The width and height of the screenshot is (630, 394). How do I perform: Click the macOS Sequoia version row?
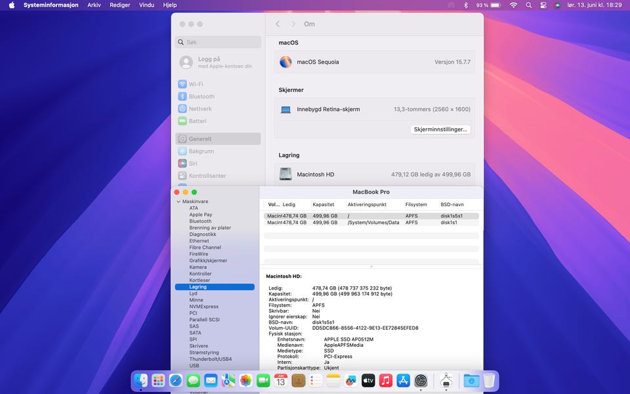pos(375,62)
